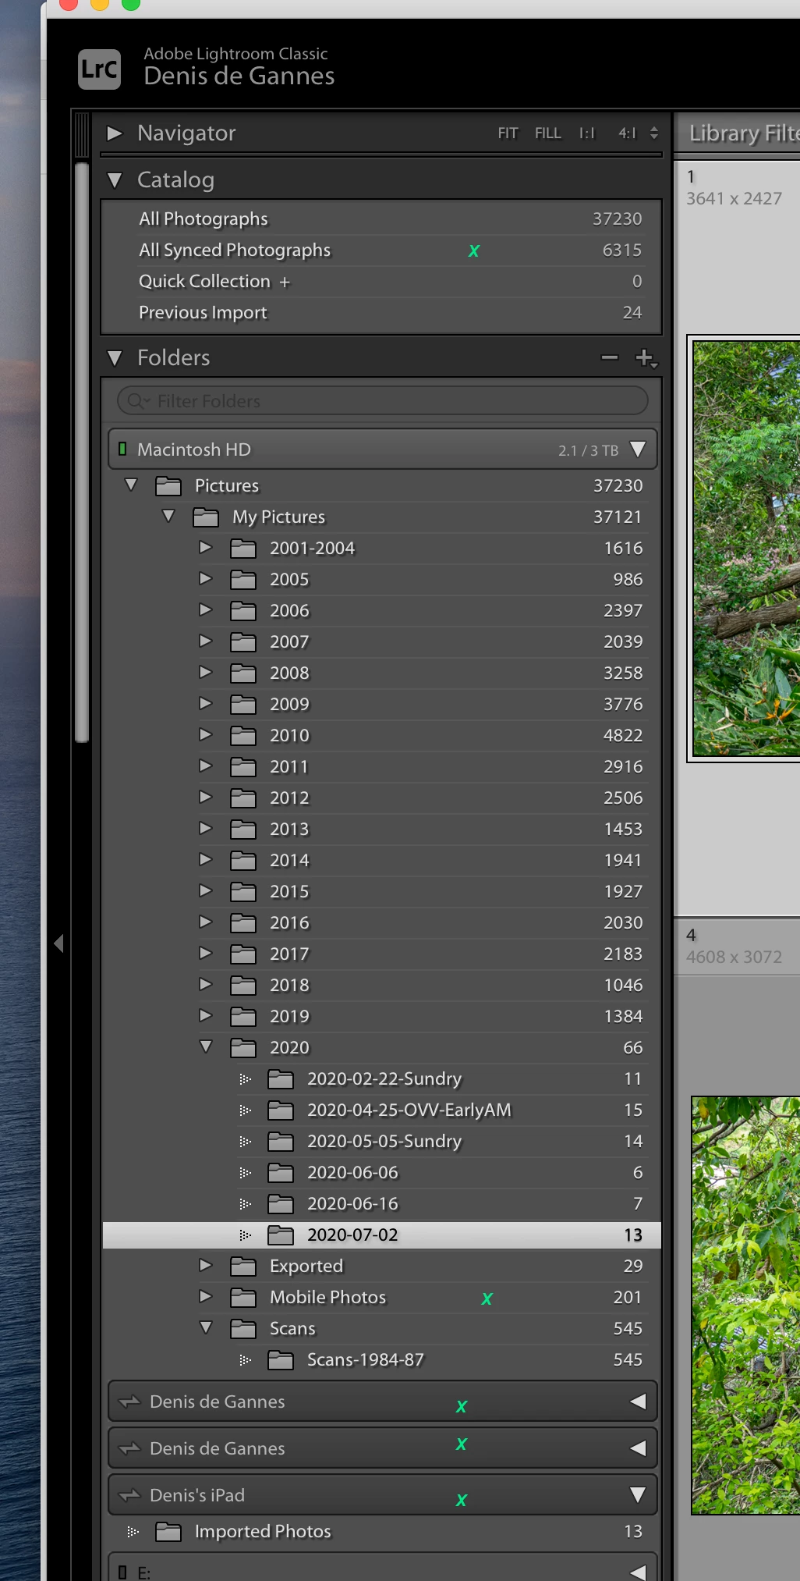The height and width of the screenshot is (1581, 800).
Task: Select the 2014 folder
Action: pos(381,861)
